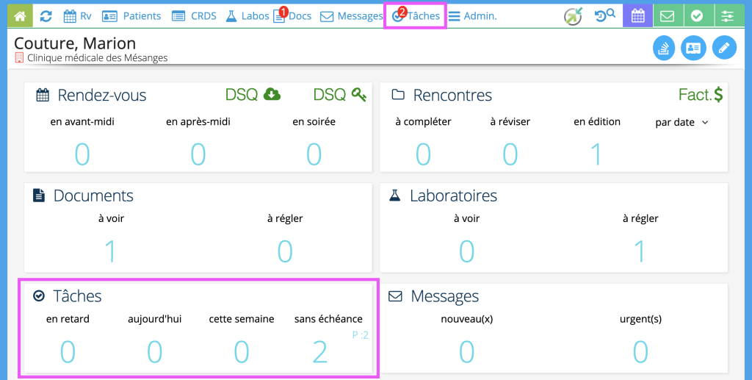
Task: Click tasks 'cette semaine' count
Action: click(241, 351)
